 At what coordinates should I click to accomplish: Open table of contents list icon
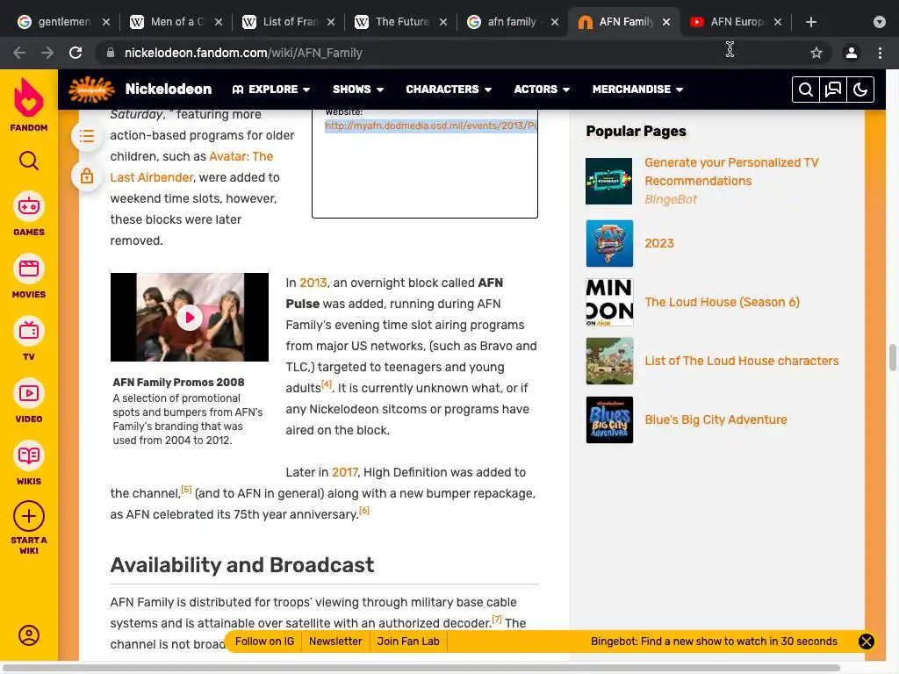(87, 136)
